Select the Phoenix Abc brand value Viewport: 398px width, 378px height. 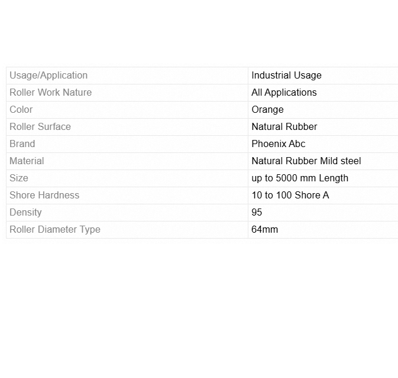coord(278,144)
